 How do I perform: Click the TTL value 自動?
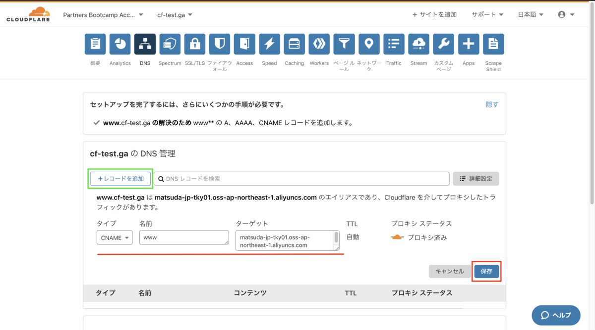point(353,237)
